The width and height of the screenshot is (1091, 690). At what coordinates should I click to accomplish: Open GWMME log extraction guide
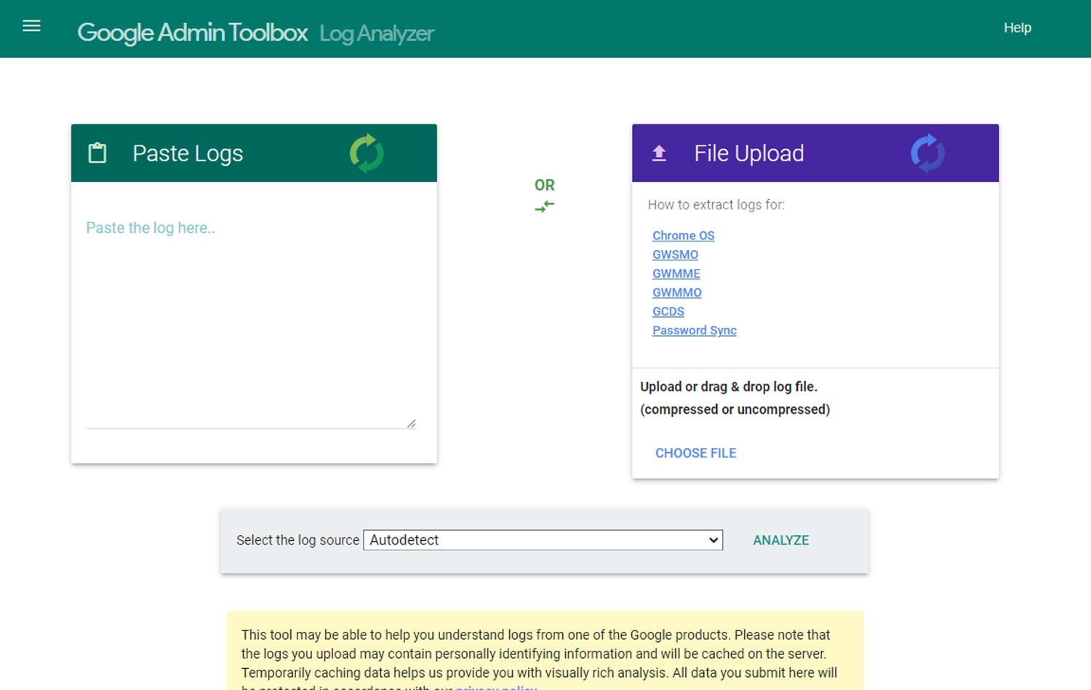pyautogui.click(x=676, y=273)
